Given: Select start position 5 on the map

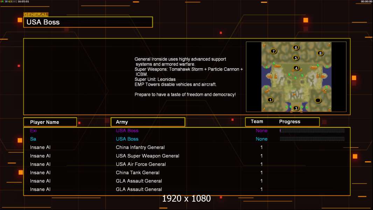Looking at the screenshot, I should [x=296, y=58].
